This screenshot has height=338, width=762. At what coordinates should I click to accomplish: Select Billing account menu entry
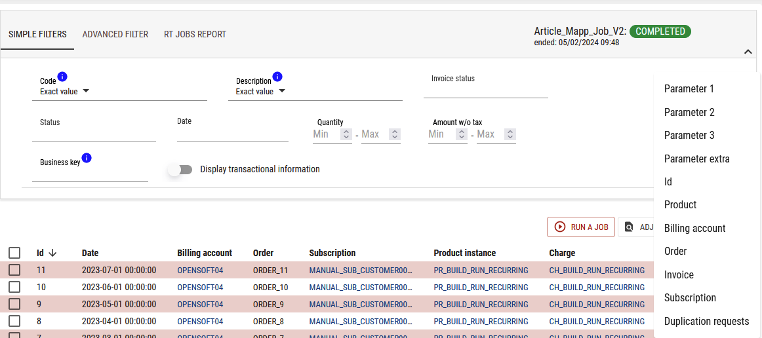[708, 228]
